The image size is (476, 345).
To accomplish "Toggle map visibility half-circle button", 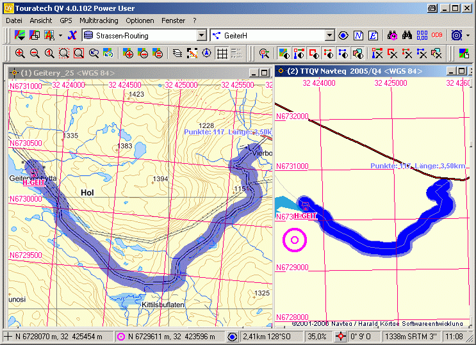I will point(284,54).
